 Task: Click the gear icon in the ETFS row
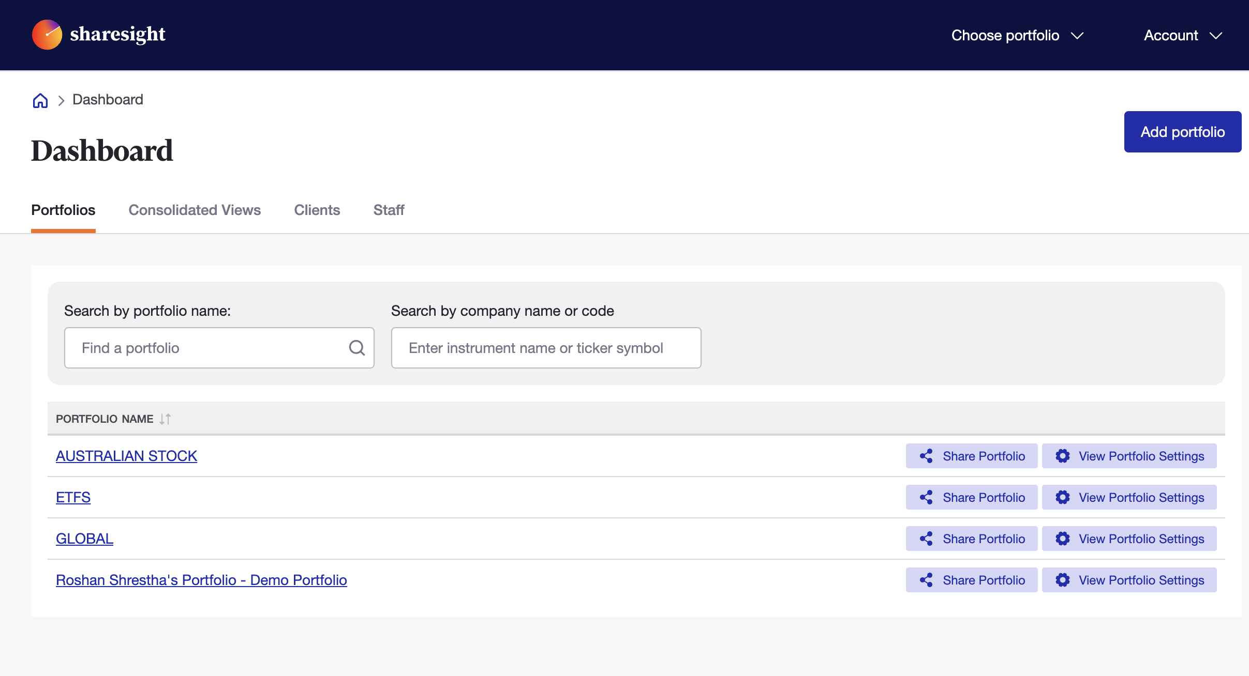click(1063, 497)
